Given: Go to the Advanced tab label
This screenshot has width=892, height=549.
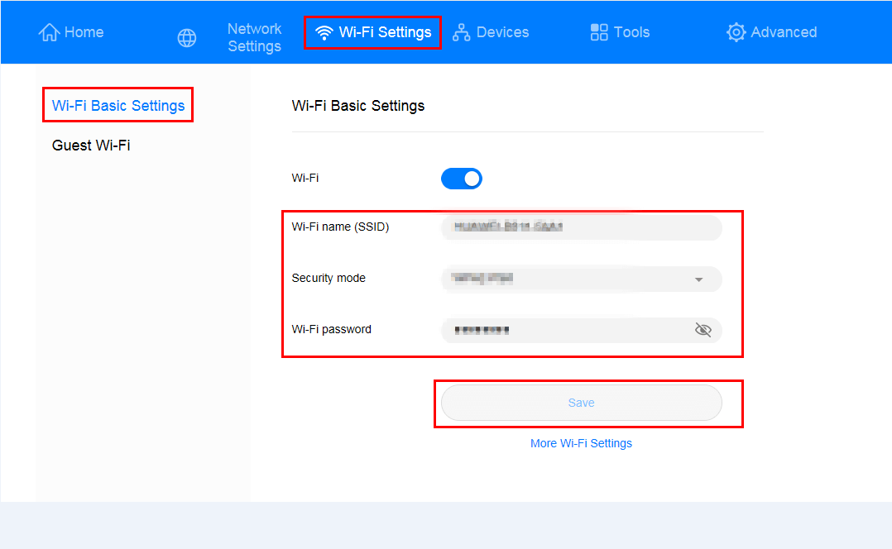Looking at the screenshot, I should click(784, 32).
